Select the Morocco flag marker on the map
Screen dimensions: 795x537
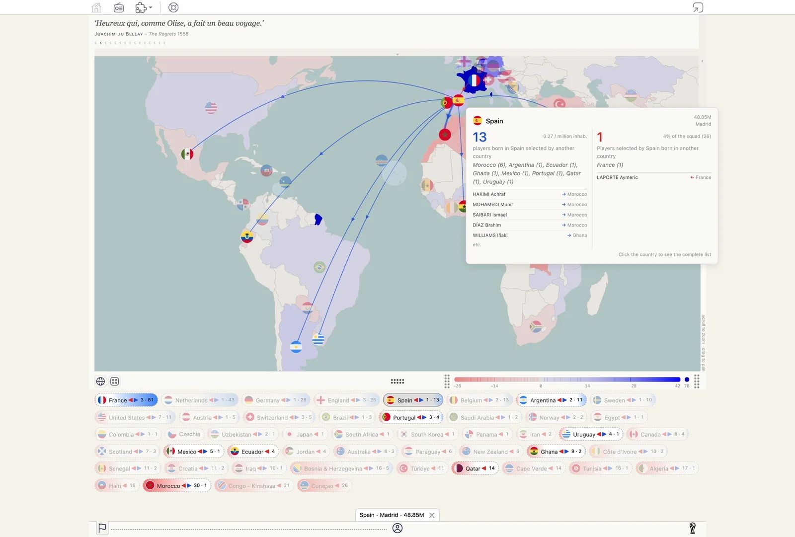point(445,134)
